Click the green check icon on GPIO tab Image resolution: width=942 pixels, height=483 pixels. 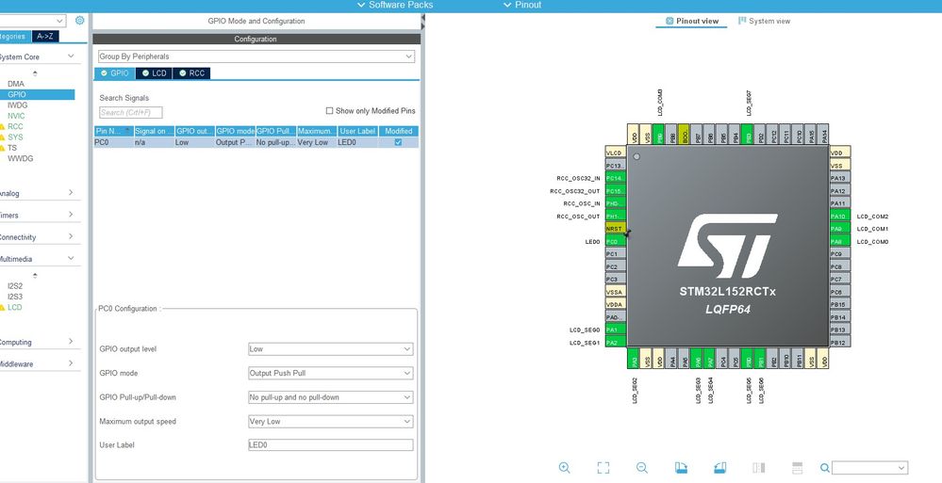pyautogui.click(x=104, y=73)
